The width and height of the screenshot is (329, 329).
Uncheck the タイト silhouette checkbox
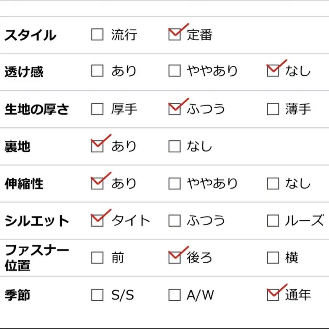97,220
